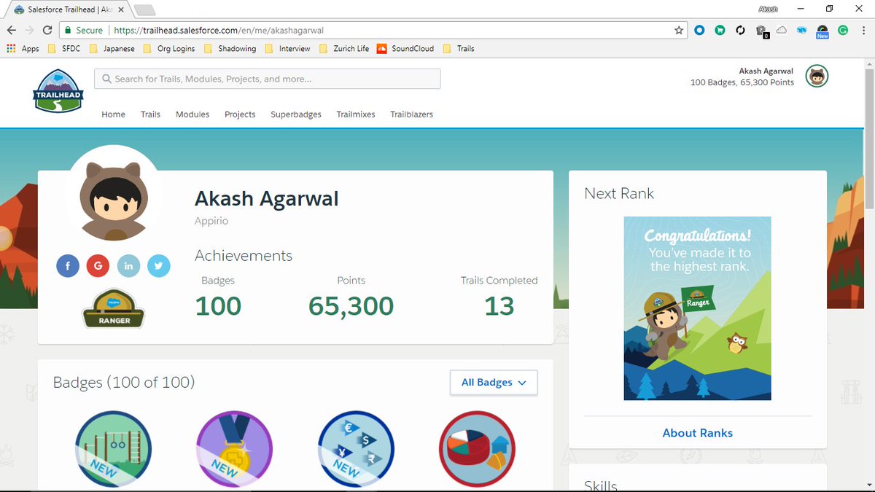Image resolution: width=875 pixels, height=492 pixels.
Task: Open the Home nav item
Action: (113, 114)
